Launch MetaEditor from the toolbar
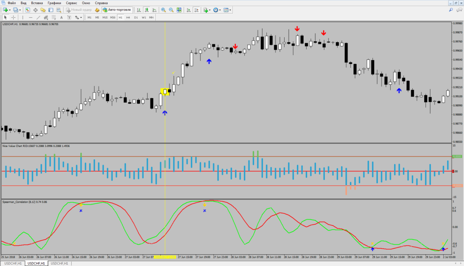464x266 pixels. pyautogui.click(x=97, y=10)
